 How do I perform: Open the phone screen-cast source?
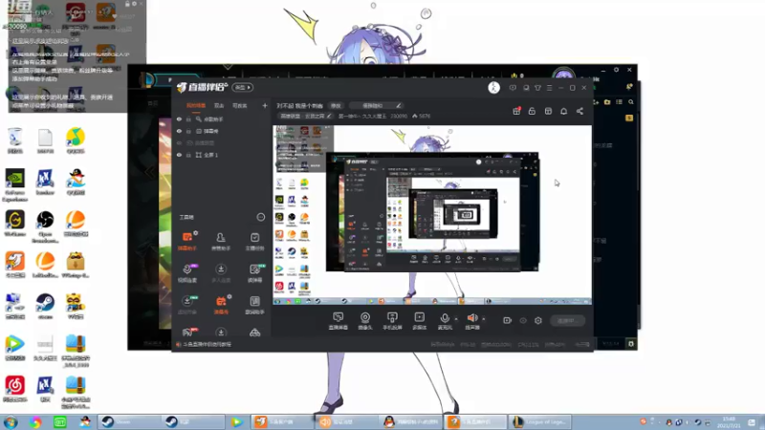point(392,321)
